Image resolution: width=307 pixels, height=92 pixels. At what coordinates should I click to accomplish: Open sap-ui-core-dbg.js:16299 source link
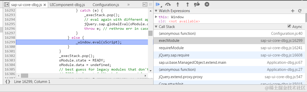point(282,41)
